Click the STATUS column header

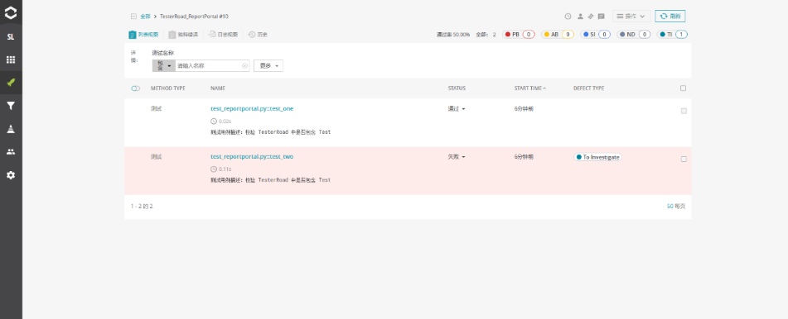[x=457, y=88]
